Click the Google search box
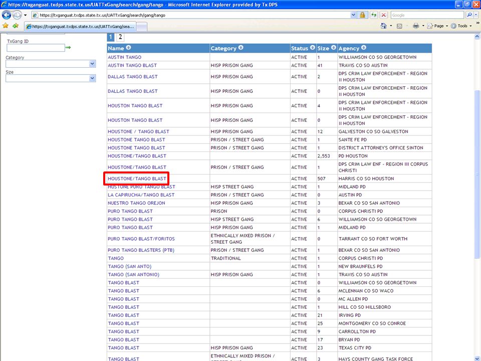The image size is (481, 361). [x=427, y=15]
